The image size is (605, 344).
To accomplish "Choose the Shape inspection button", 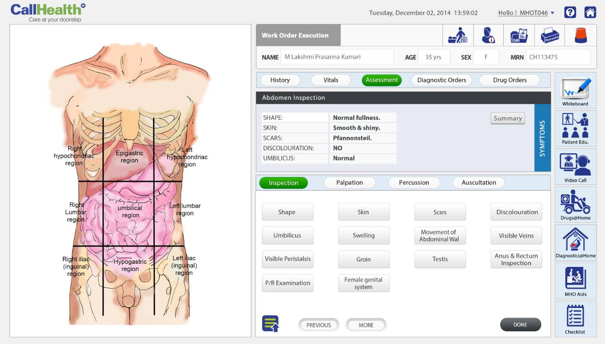I will pos(288,212).
